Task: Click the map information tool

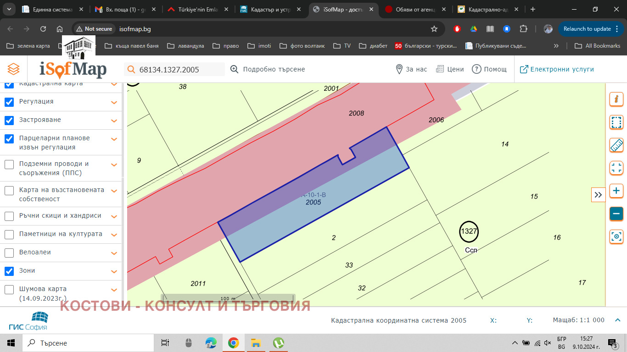Action: tap(616, 99)
